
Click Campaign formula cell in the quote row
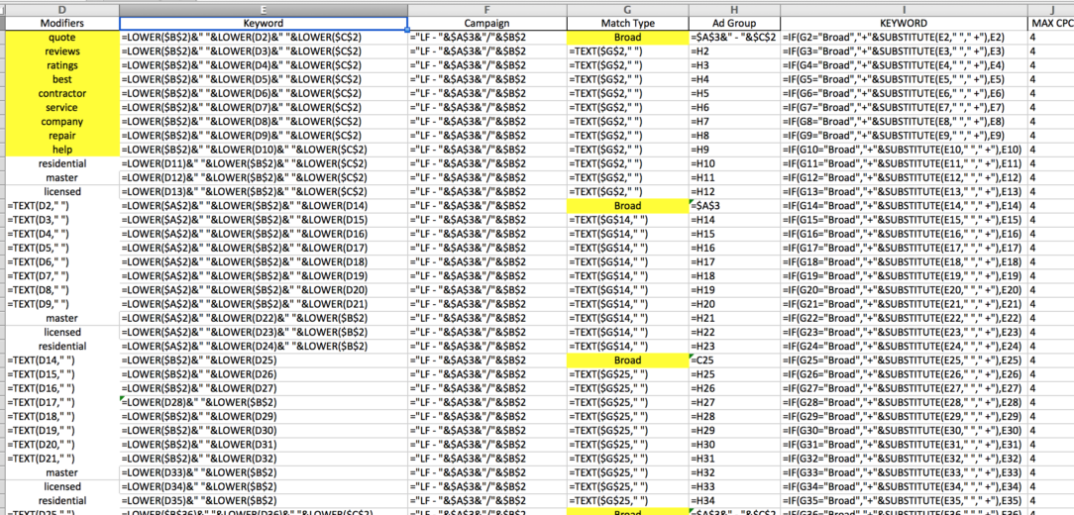click(487, 38)
